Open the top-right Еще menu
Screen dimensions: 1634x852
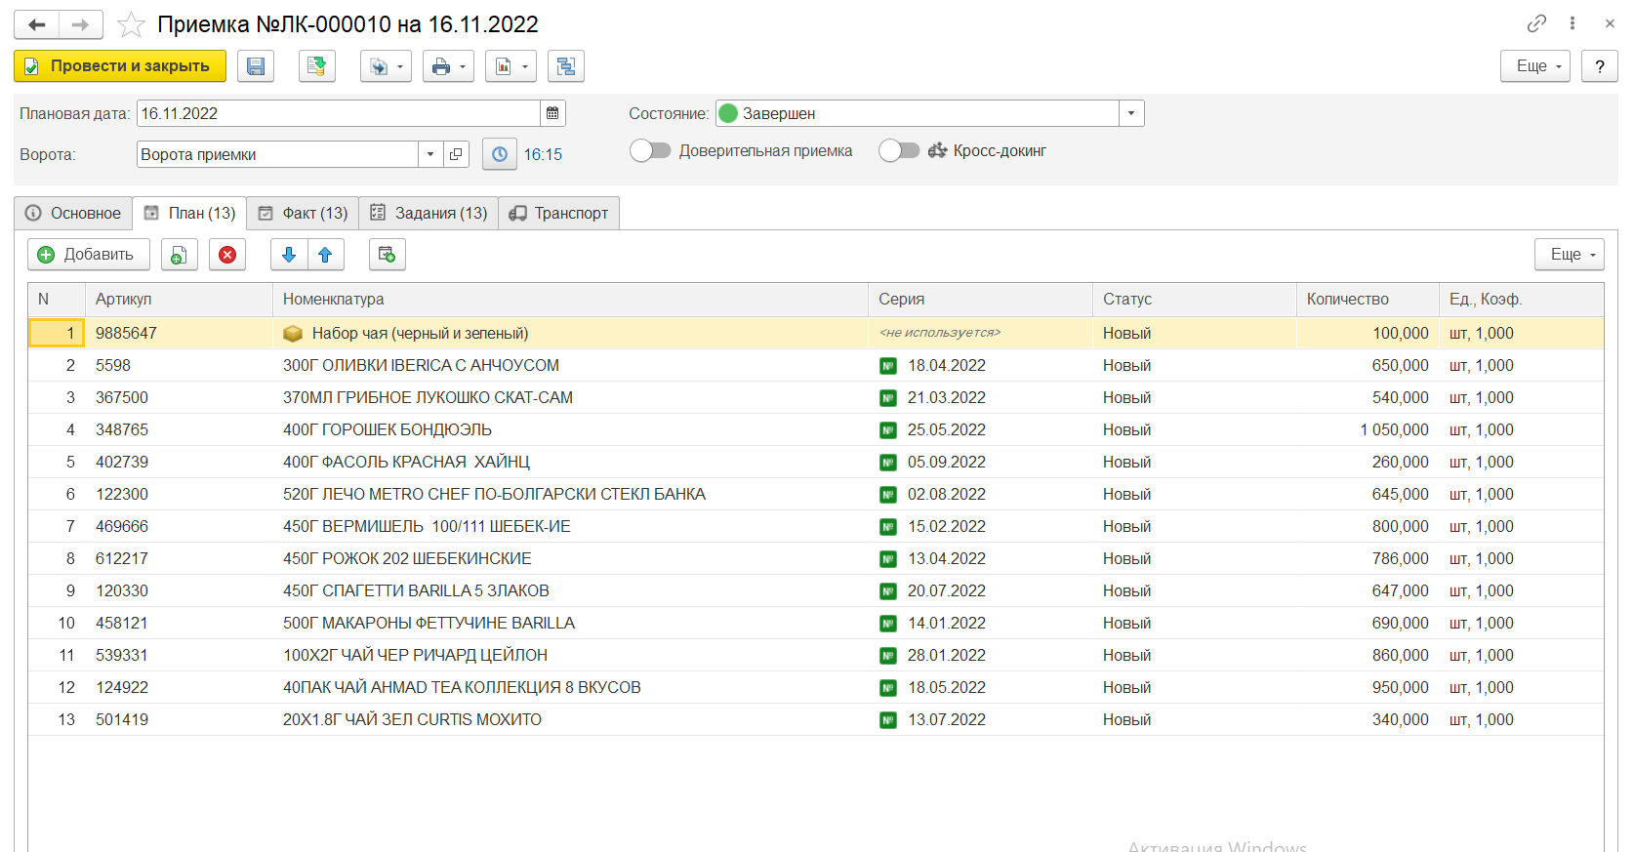pyautogui.click(x=1534, y=66)
